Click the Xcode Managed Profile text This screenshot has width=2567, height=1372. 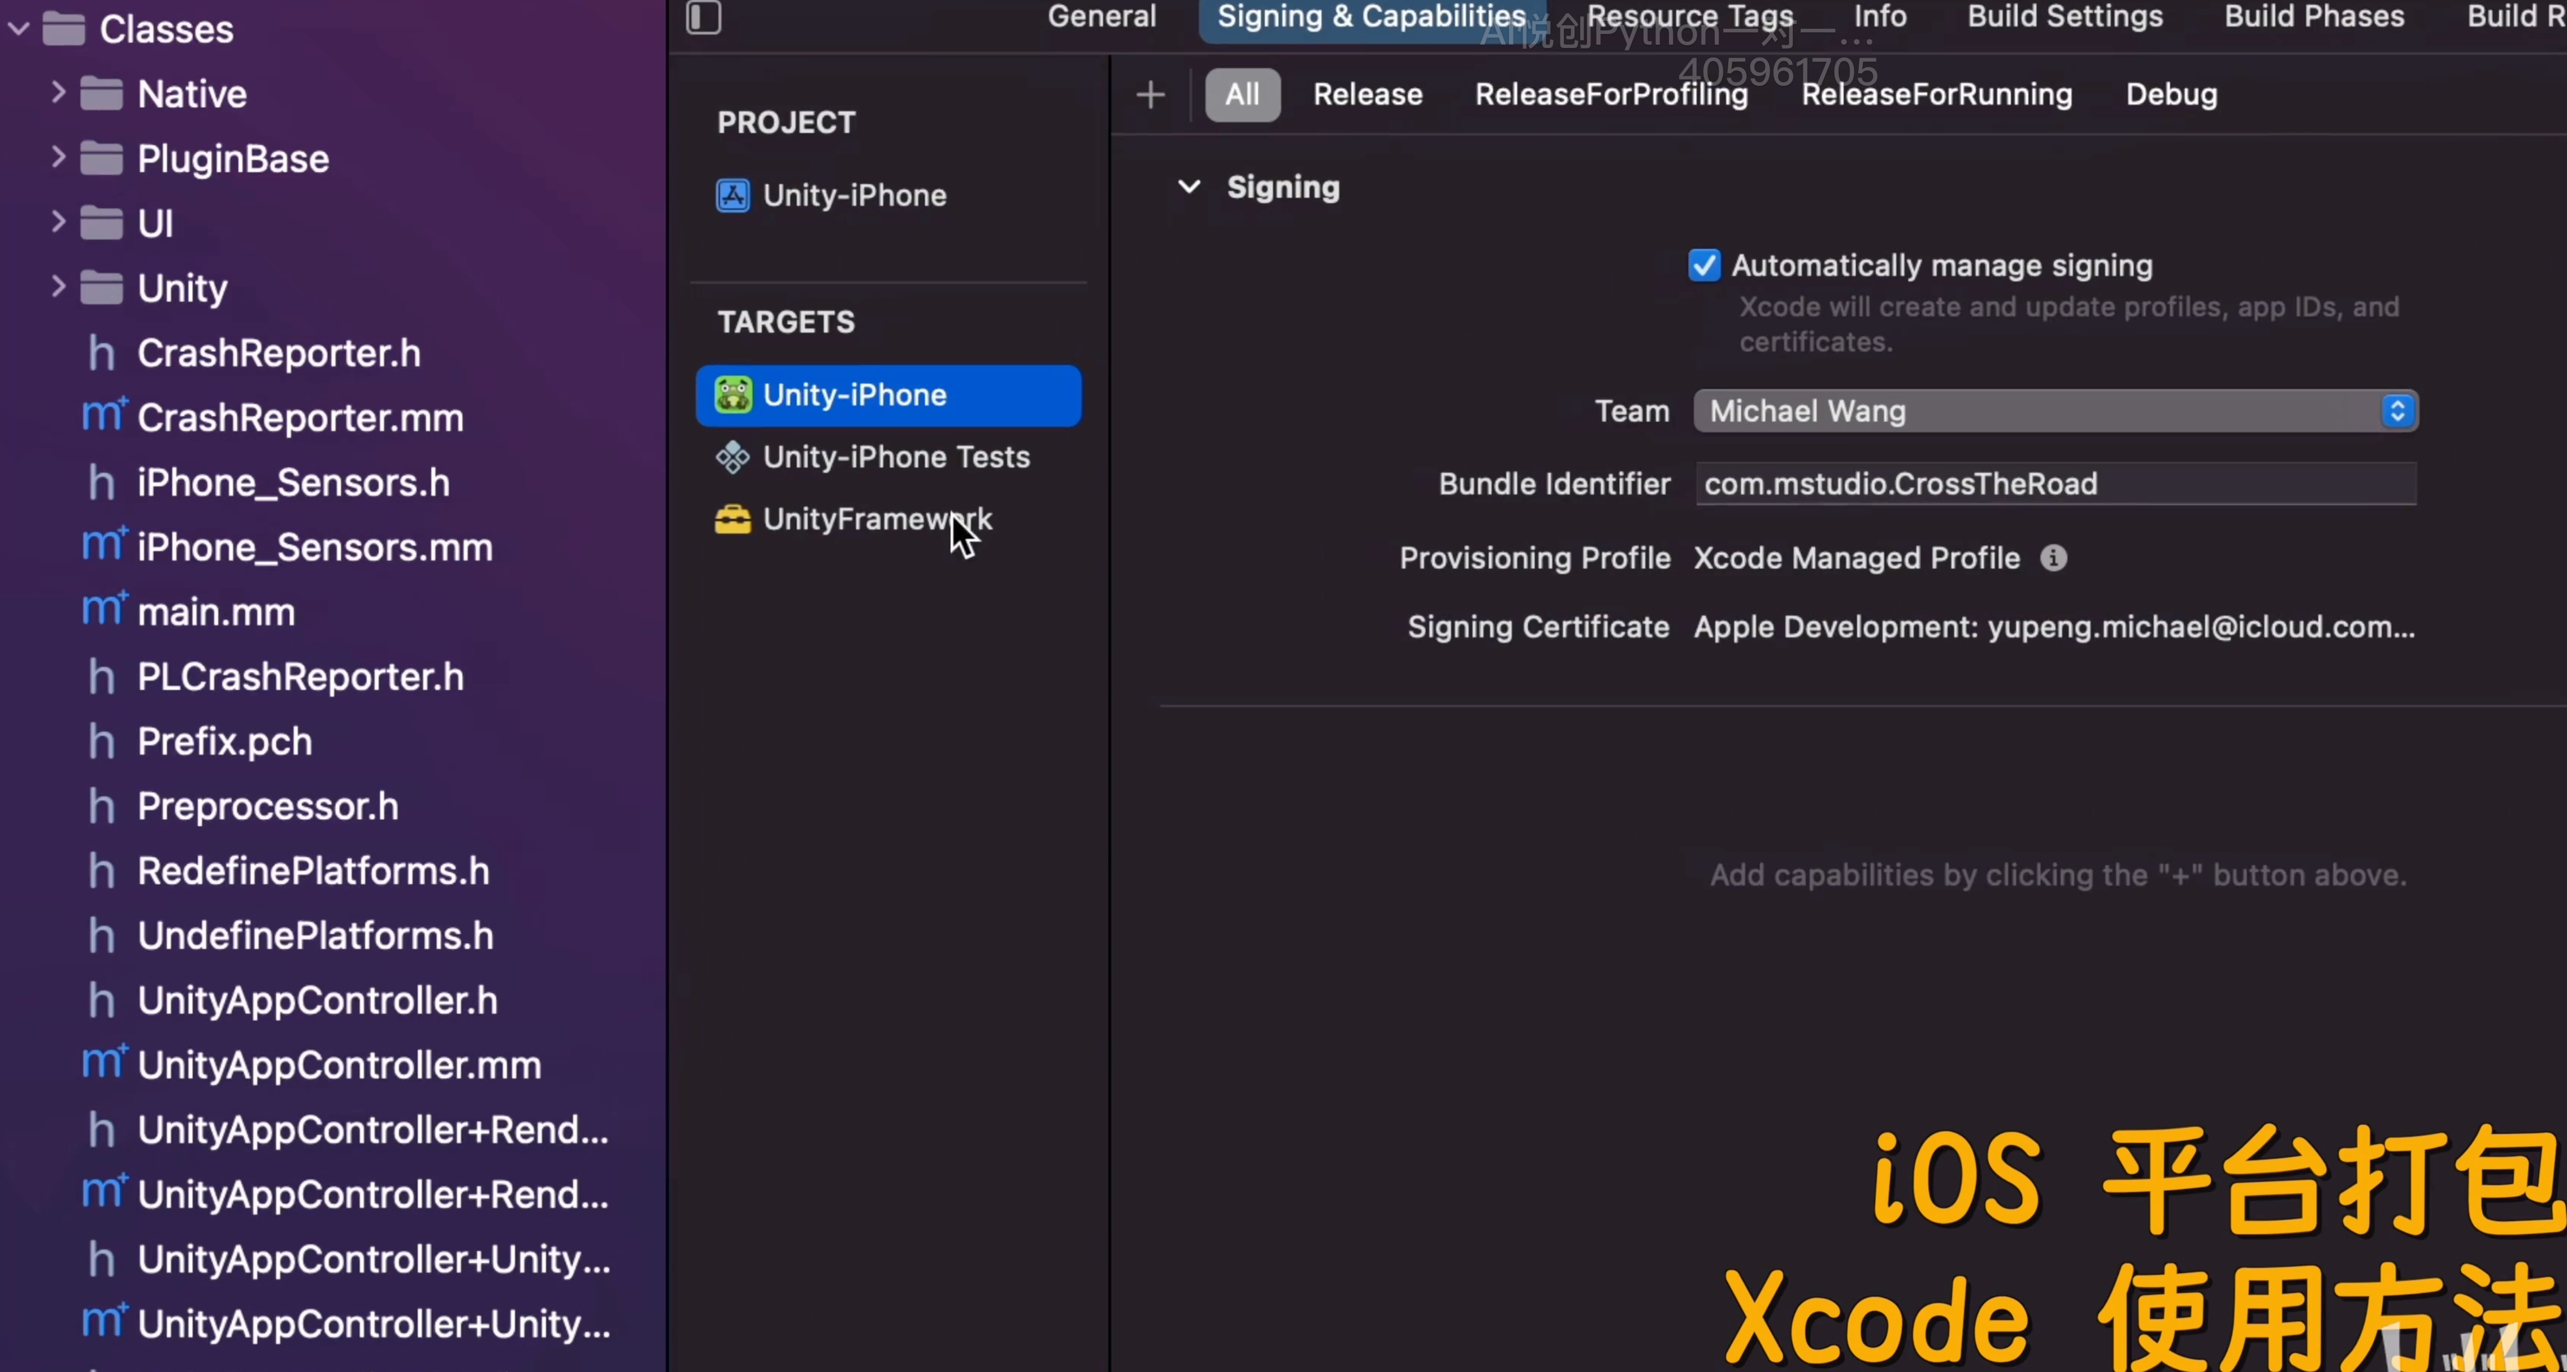click(1857, 558)
